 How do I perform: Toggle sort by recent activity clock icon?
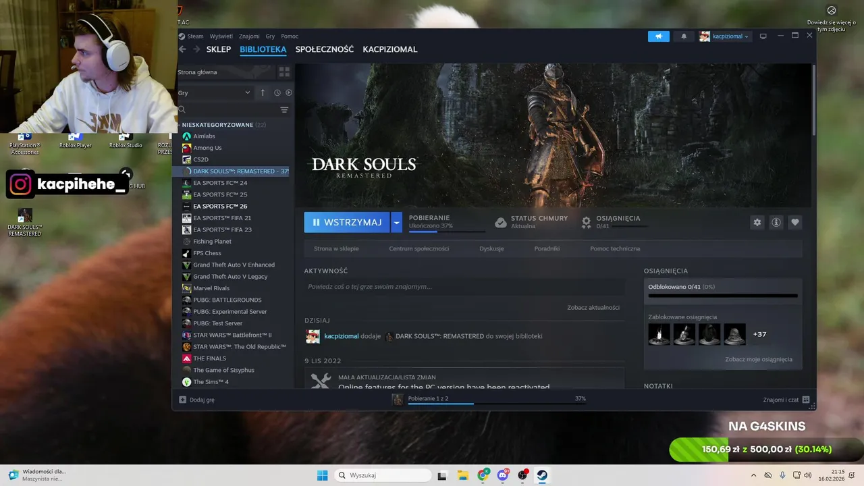[277, 92]
